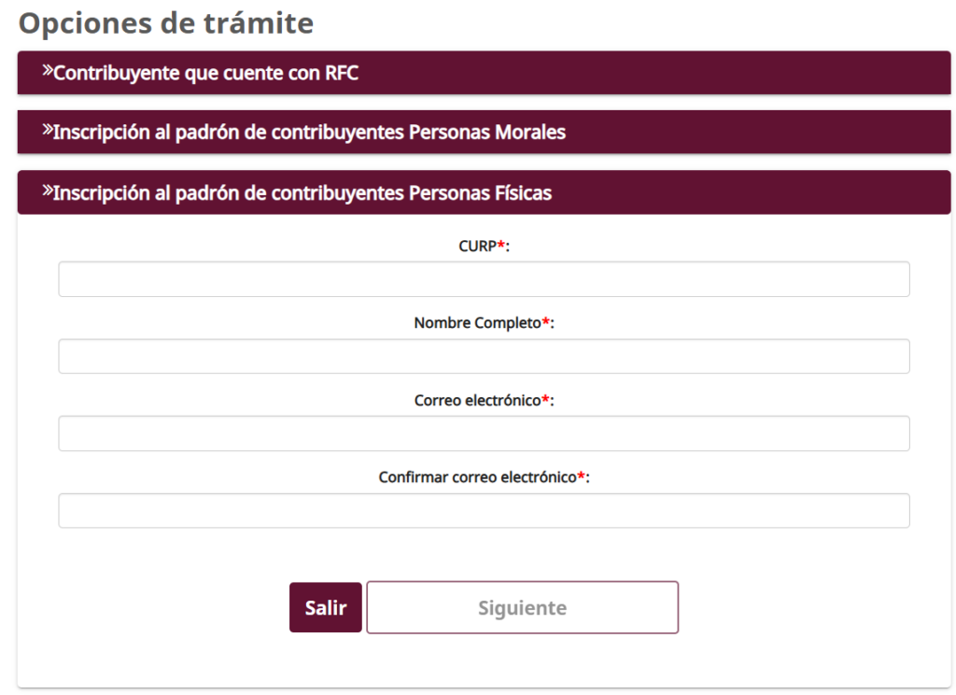Click the red asterisk after Confirmar correo electrónico
Screen dimensions: 956x695
coord(581,476)
